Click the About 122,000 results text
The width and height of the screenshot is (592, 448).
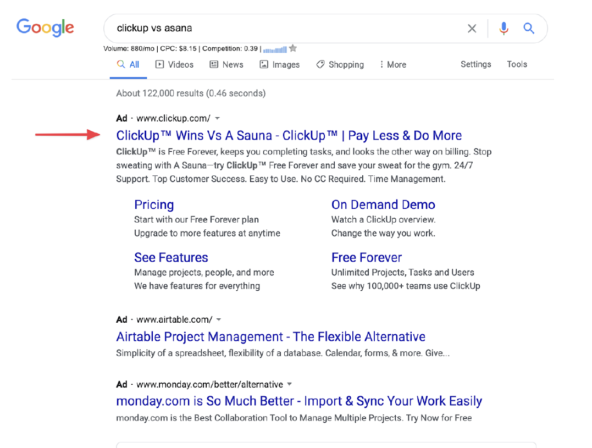(191, 93)
